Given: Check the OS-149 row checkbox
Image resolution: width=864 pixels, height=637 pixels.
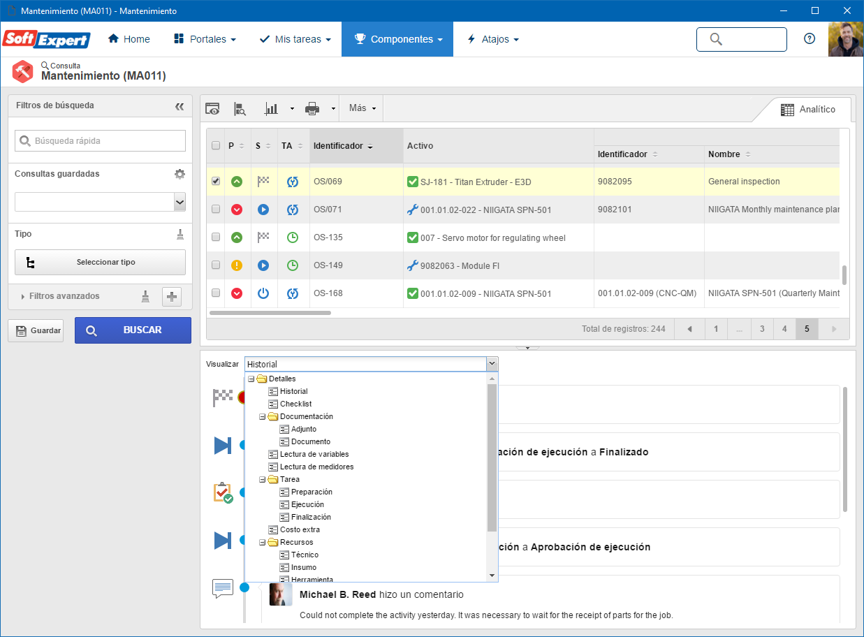Looking at the screenshot, I should (216, 265).
